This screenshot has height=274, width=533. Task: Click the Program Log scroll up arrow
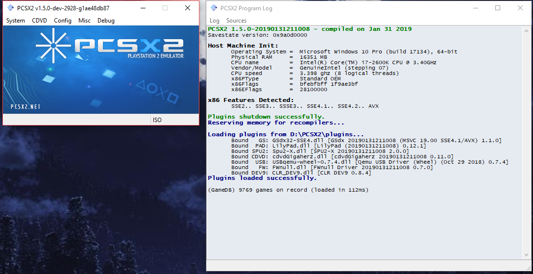(x=527, y=30)
